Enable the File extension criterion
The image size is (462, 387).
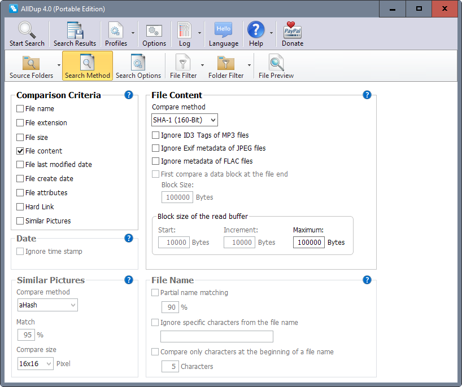[20, 123]
